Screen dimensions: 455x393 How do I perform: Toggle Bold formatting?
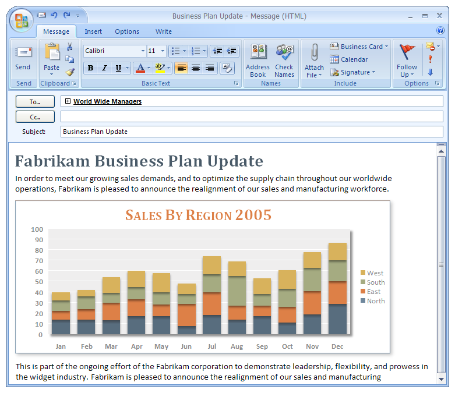90,68
